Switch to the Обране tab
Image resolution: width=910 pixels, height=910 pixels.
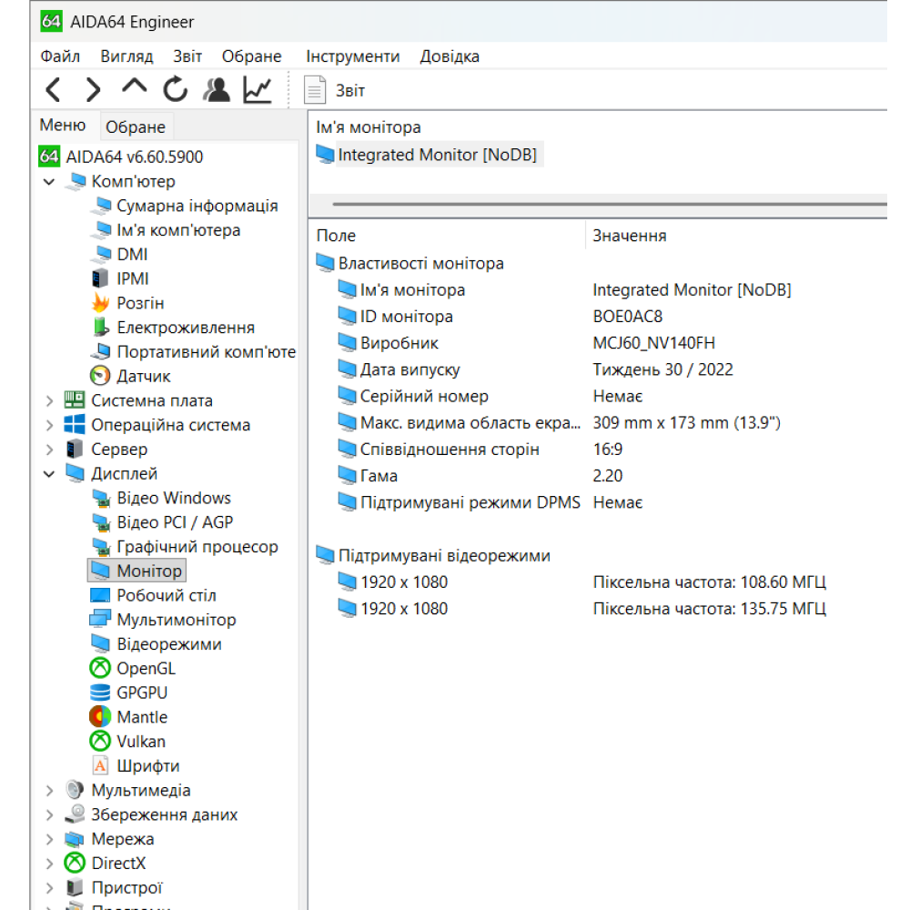135,126
